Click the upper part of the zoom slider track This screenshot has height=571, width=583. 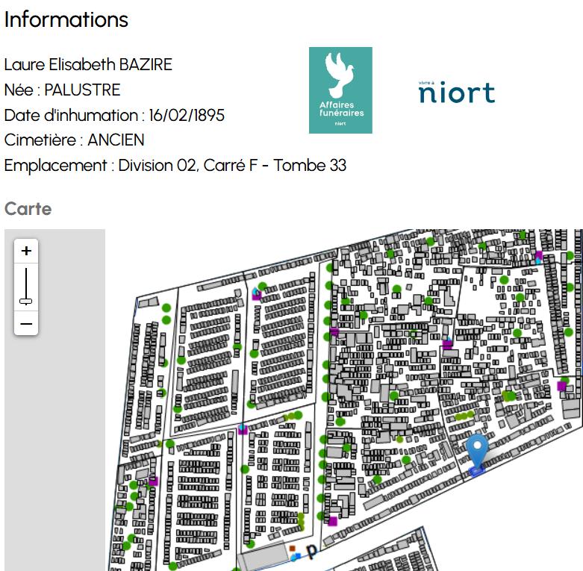pyautogui.click(x=26, y=276)
